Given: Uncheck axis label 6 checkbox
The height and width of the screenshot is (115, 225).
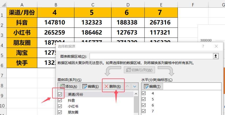Looking at the screenshot, I should coord(144,105).
